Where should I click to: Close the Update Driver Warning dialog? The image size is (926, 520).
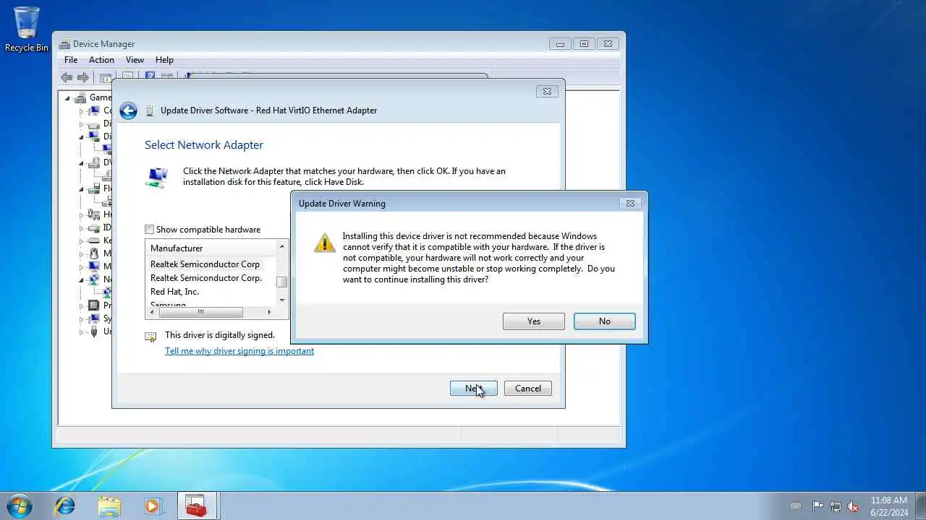click(x=630, y=204)
